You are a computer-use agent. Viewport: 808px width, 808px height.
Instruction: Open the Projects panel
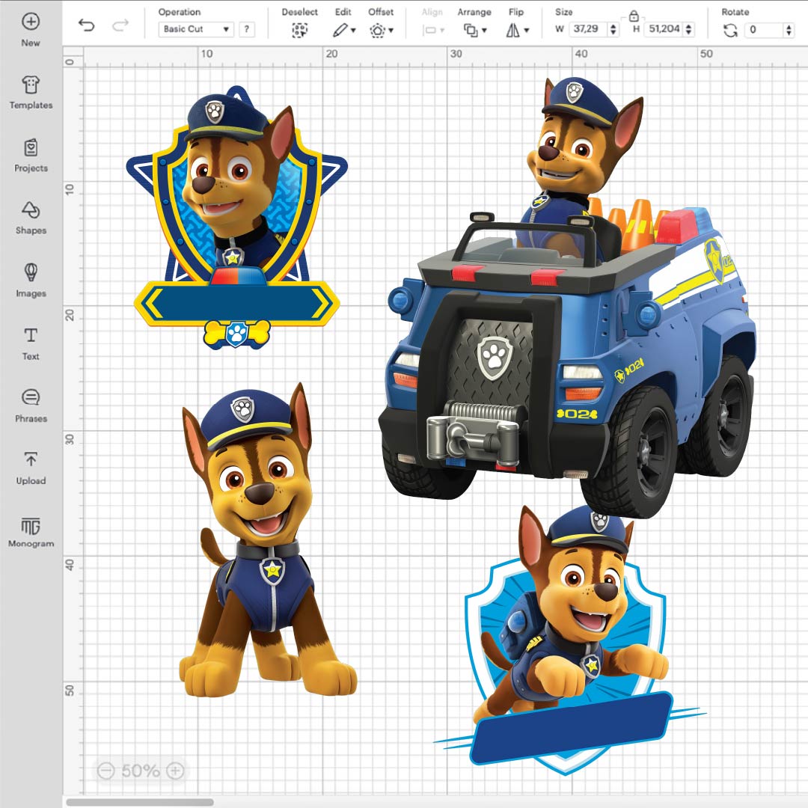click(31, 155)
